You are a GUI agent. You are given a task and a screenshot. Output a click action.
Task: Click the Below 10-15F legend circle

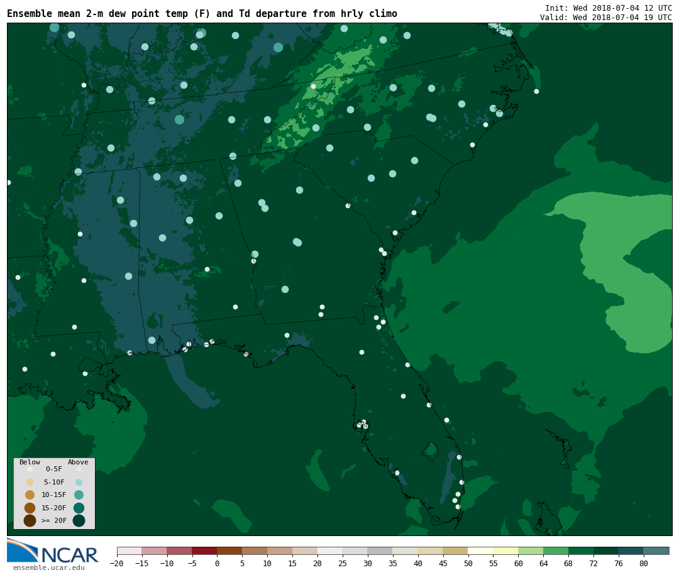(30, 495)
